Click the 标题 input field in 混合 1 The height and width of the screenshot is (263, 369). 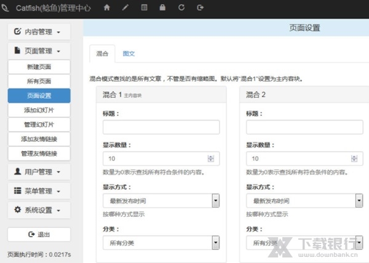161,127
